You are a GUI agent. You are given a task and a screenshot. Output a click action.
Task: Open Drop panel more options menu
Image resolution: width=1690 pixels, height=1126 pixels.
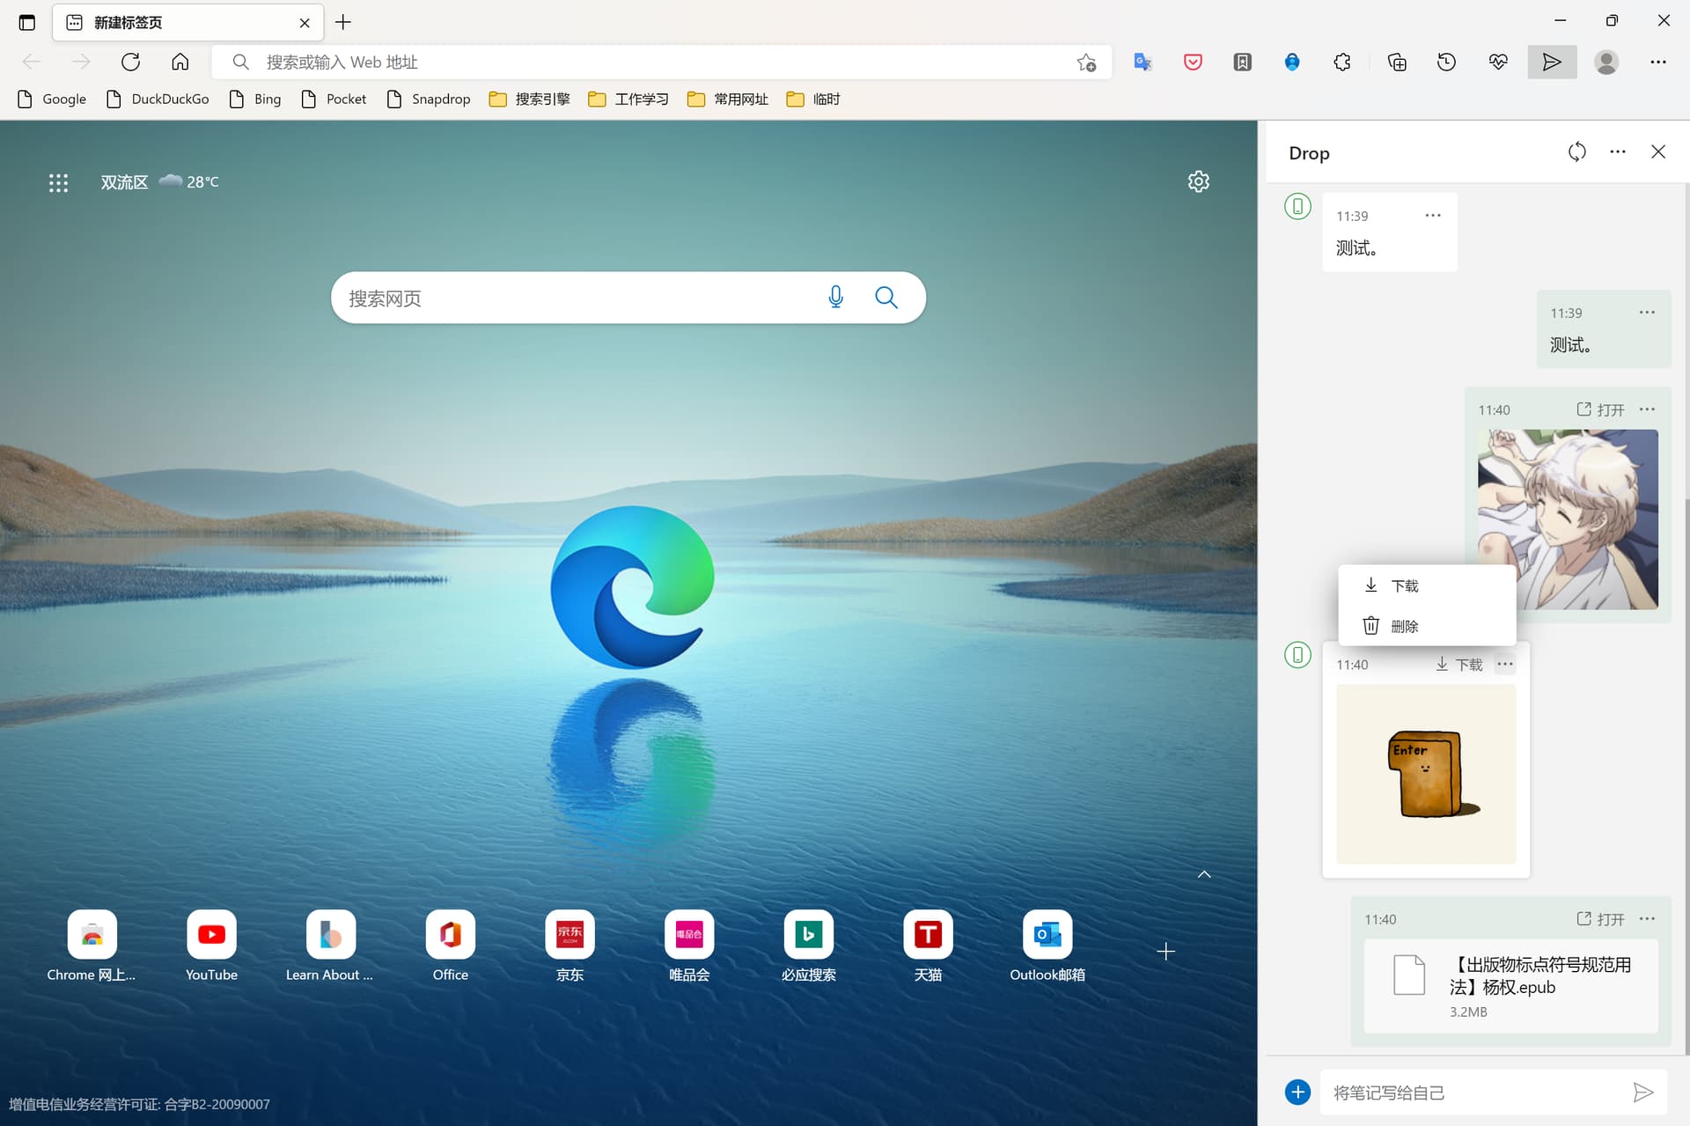1618,152
